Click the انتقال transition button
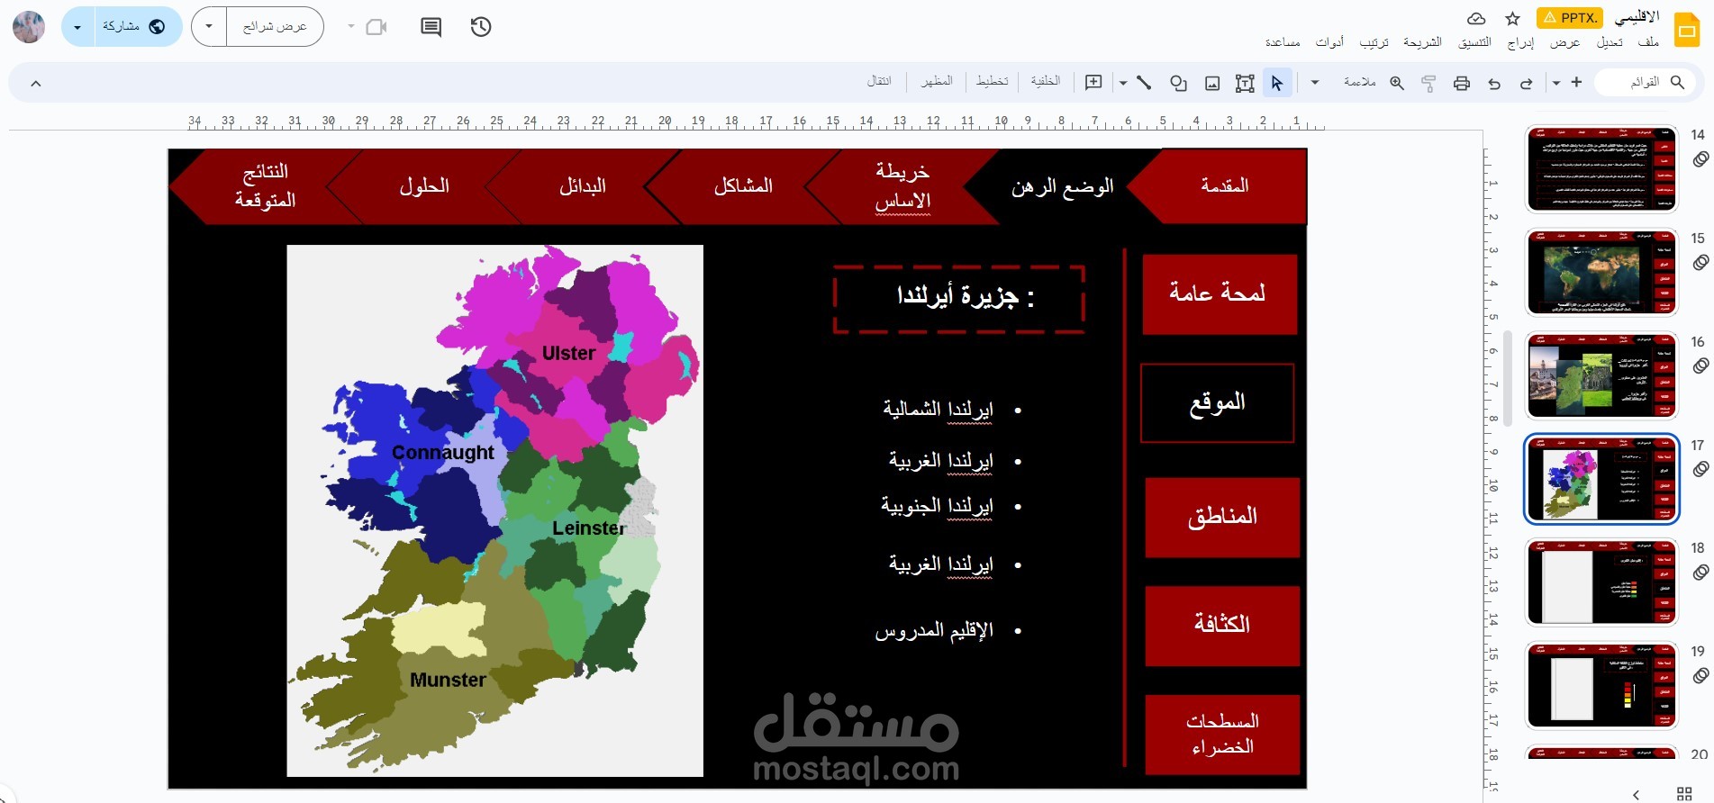This screenshot has width=1714, height=803. pos(879,82)
